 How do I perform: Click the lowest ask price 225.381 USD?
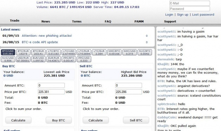[x=54, y=76]
